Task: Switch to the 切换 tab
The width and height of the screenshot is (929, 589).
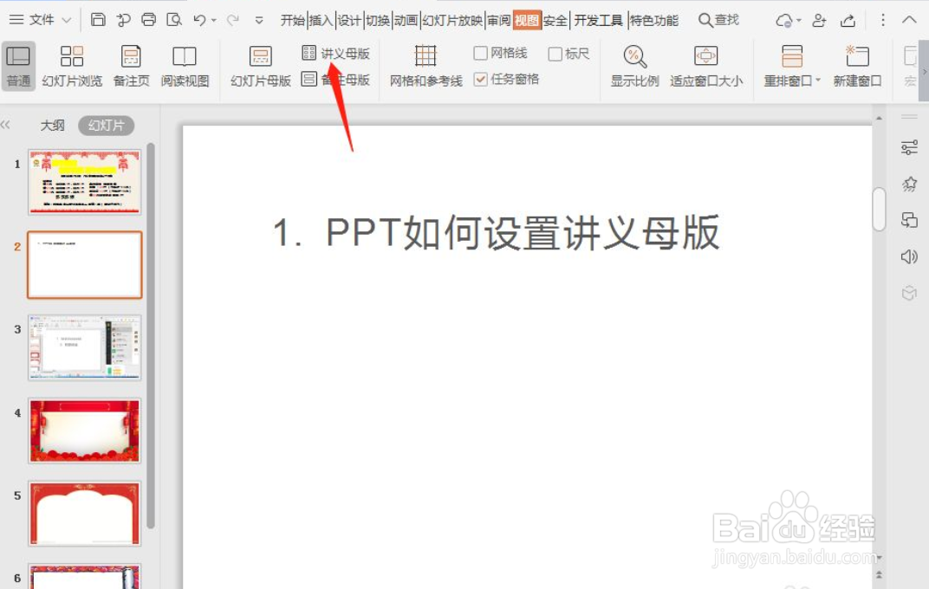Action: pos(378,20)
